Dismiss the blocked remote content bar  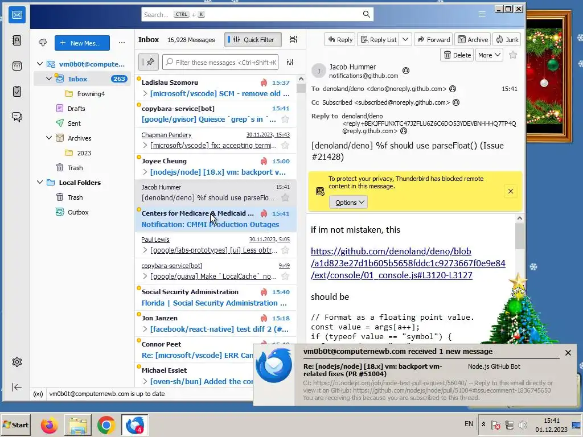tap(511, 191)
